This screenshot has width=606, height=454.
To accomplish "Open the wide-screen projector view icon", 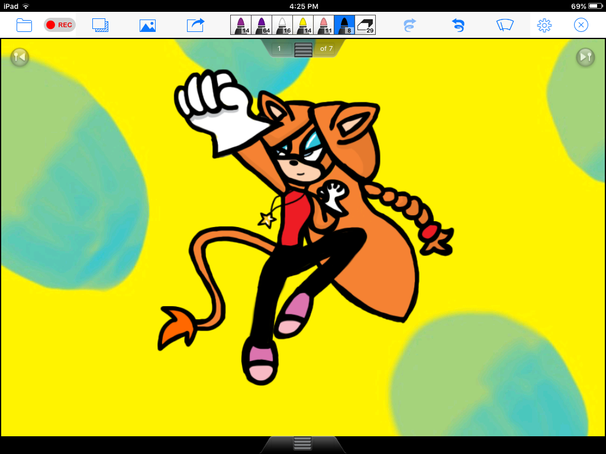I will coord(505,25).
